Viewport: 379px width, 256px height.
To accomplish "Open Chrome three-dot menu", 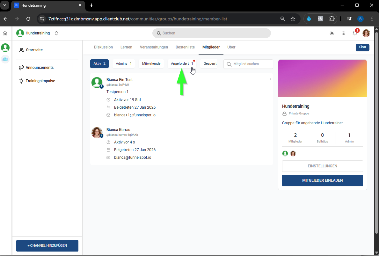I will point(372,19).
